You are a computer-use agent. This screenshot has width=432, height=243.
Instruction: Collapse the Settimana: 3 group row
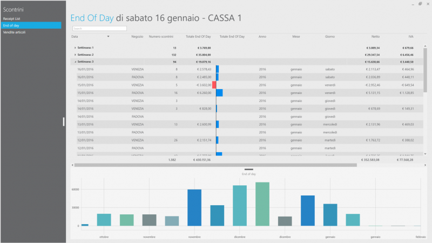tap(75, 62)
